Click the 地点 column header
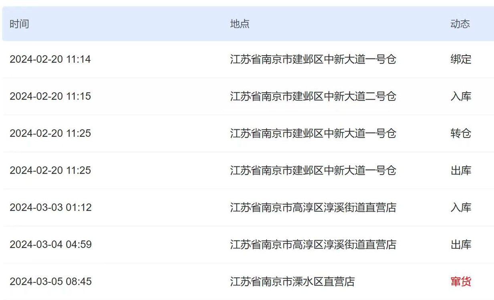Screen dimensions: 494x300 [240, 24]
